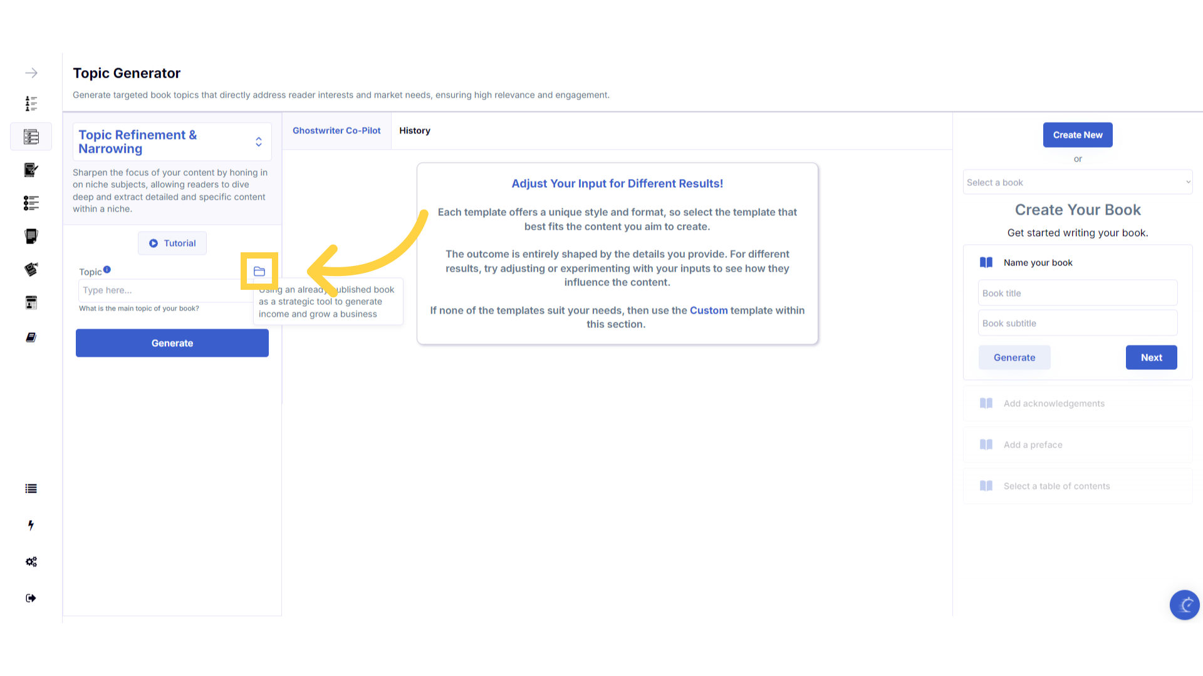The width and height of the screenshot is (1203, 676).
Task: Expand sidebar with the arrow icon
Action: point(31,73)
